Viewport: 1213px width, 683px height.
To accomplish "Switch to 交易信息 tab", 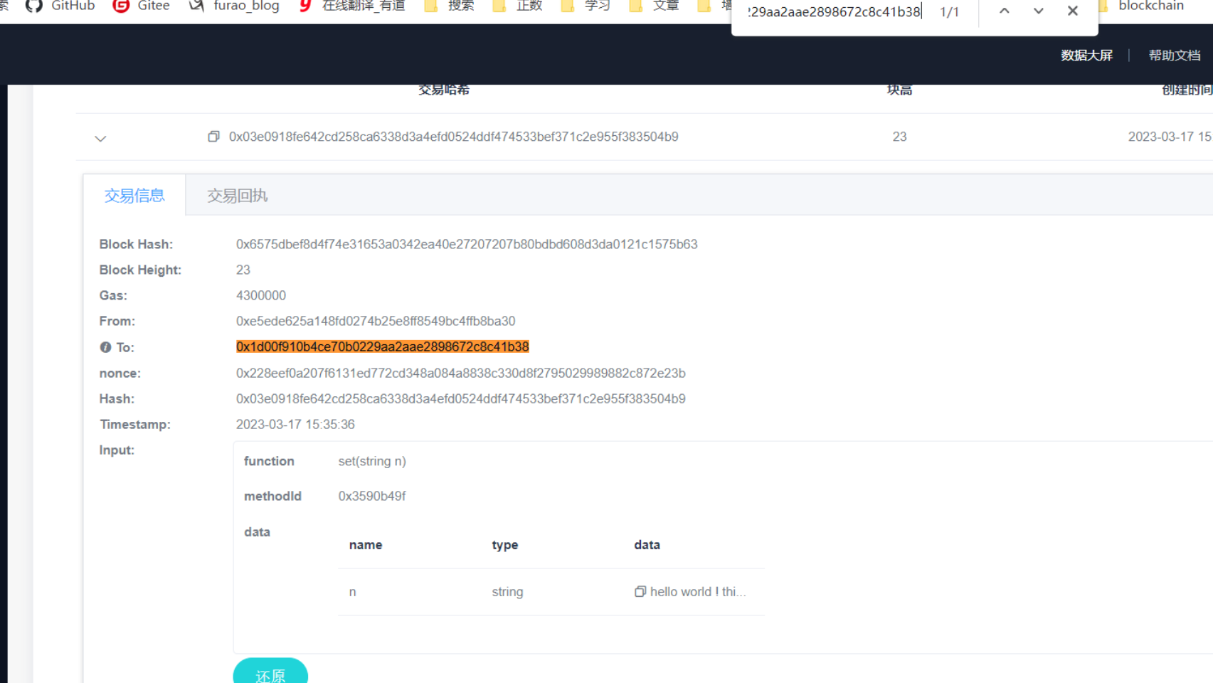I will tap(134, 196).
